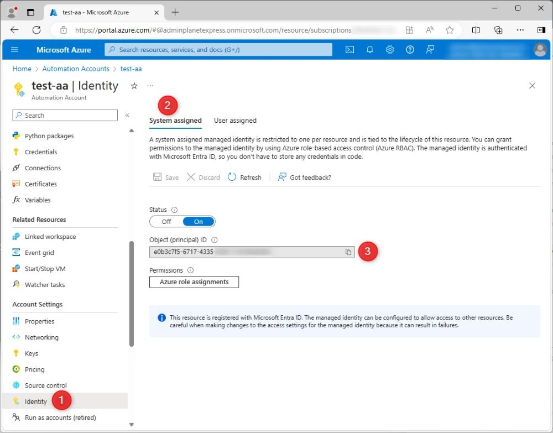553x433 pixels.
Task: Open Certificates in sidebar
Action: (40, 184)
